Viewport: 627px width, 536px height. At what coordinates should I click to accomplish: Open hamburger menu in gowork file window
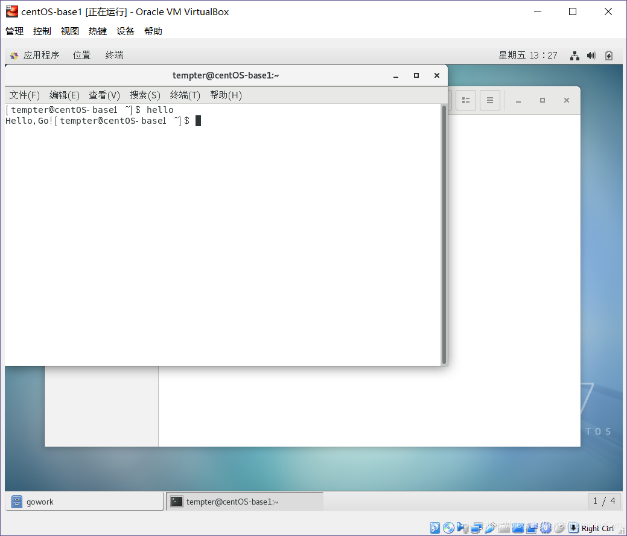coord(490,100)
